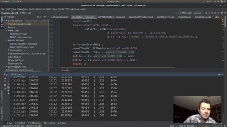Switch to SparseLS.cpp editor tab
Viewport: 227px width, 127px height.
(x=203, y=17)
